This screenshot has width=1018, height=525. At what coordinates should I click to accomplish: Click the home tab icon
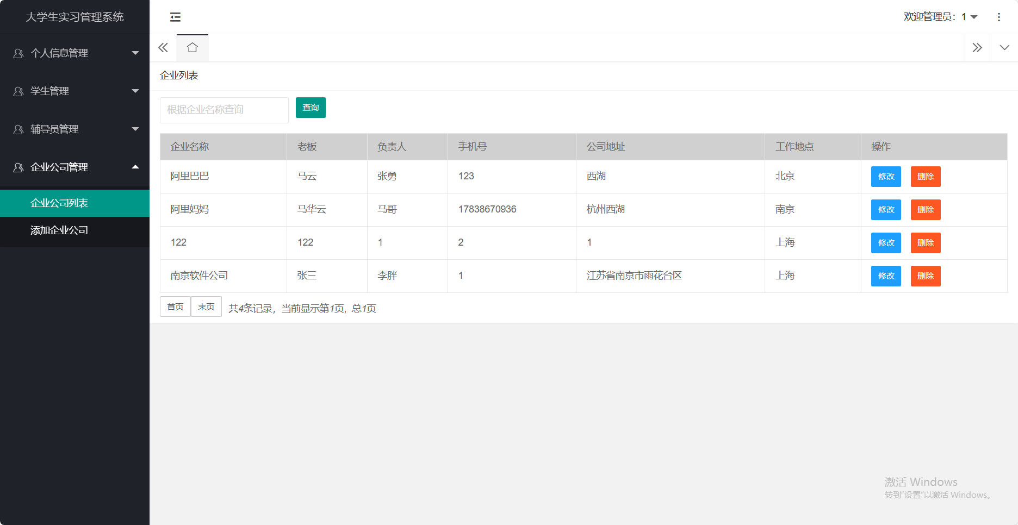(192, 48)
